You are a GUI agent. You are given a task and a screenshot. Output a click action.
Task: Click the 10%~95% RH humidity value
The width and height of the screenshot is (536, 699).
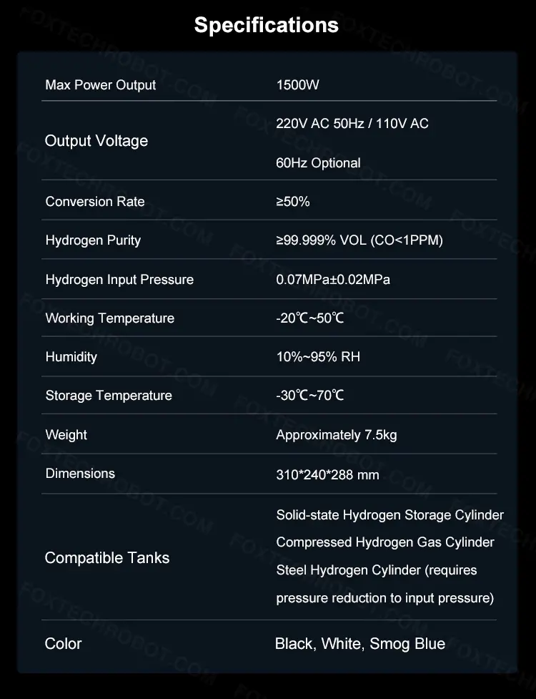point(318,357)
